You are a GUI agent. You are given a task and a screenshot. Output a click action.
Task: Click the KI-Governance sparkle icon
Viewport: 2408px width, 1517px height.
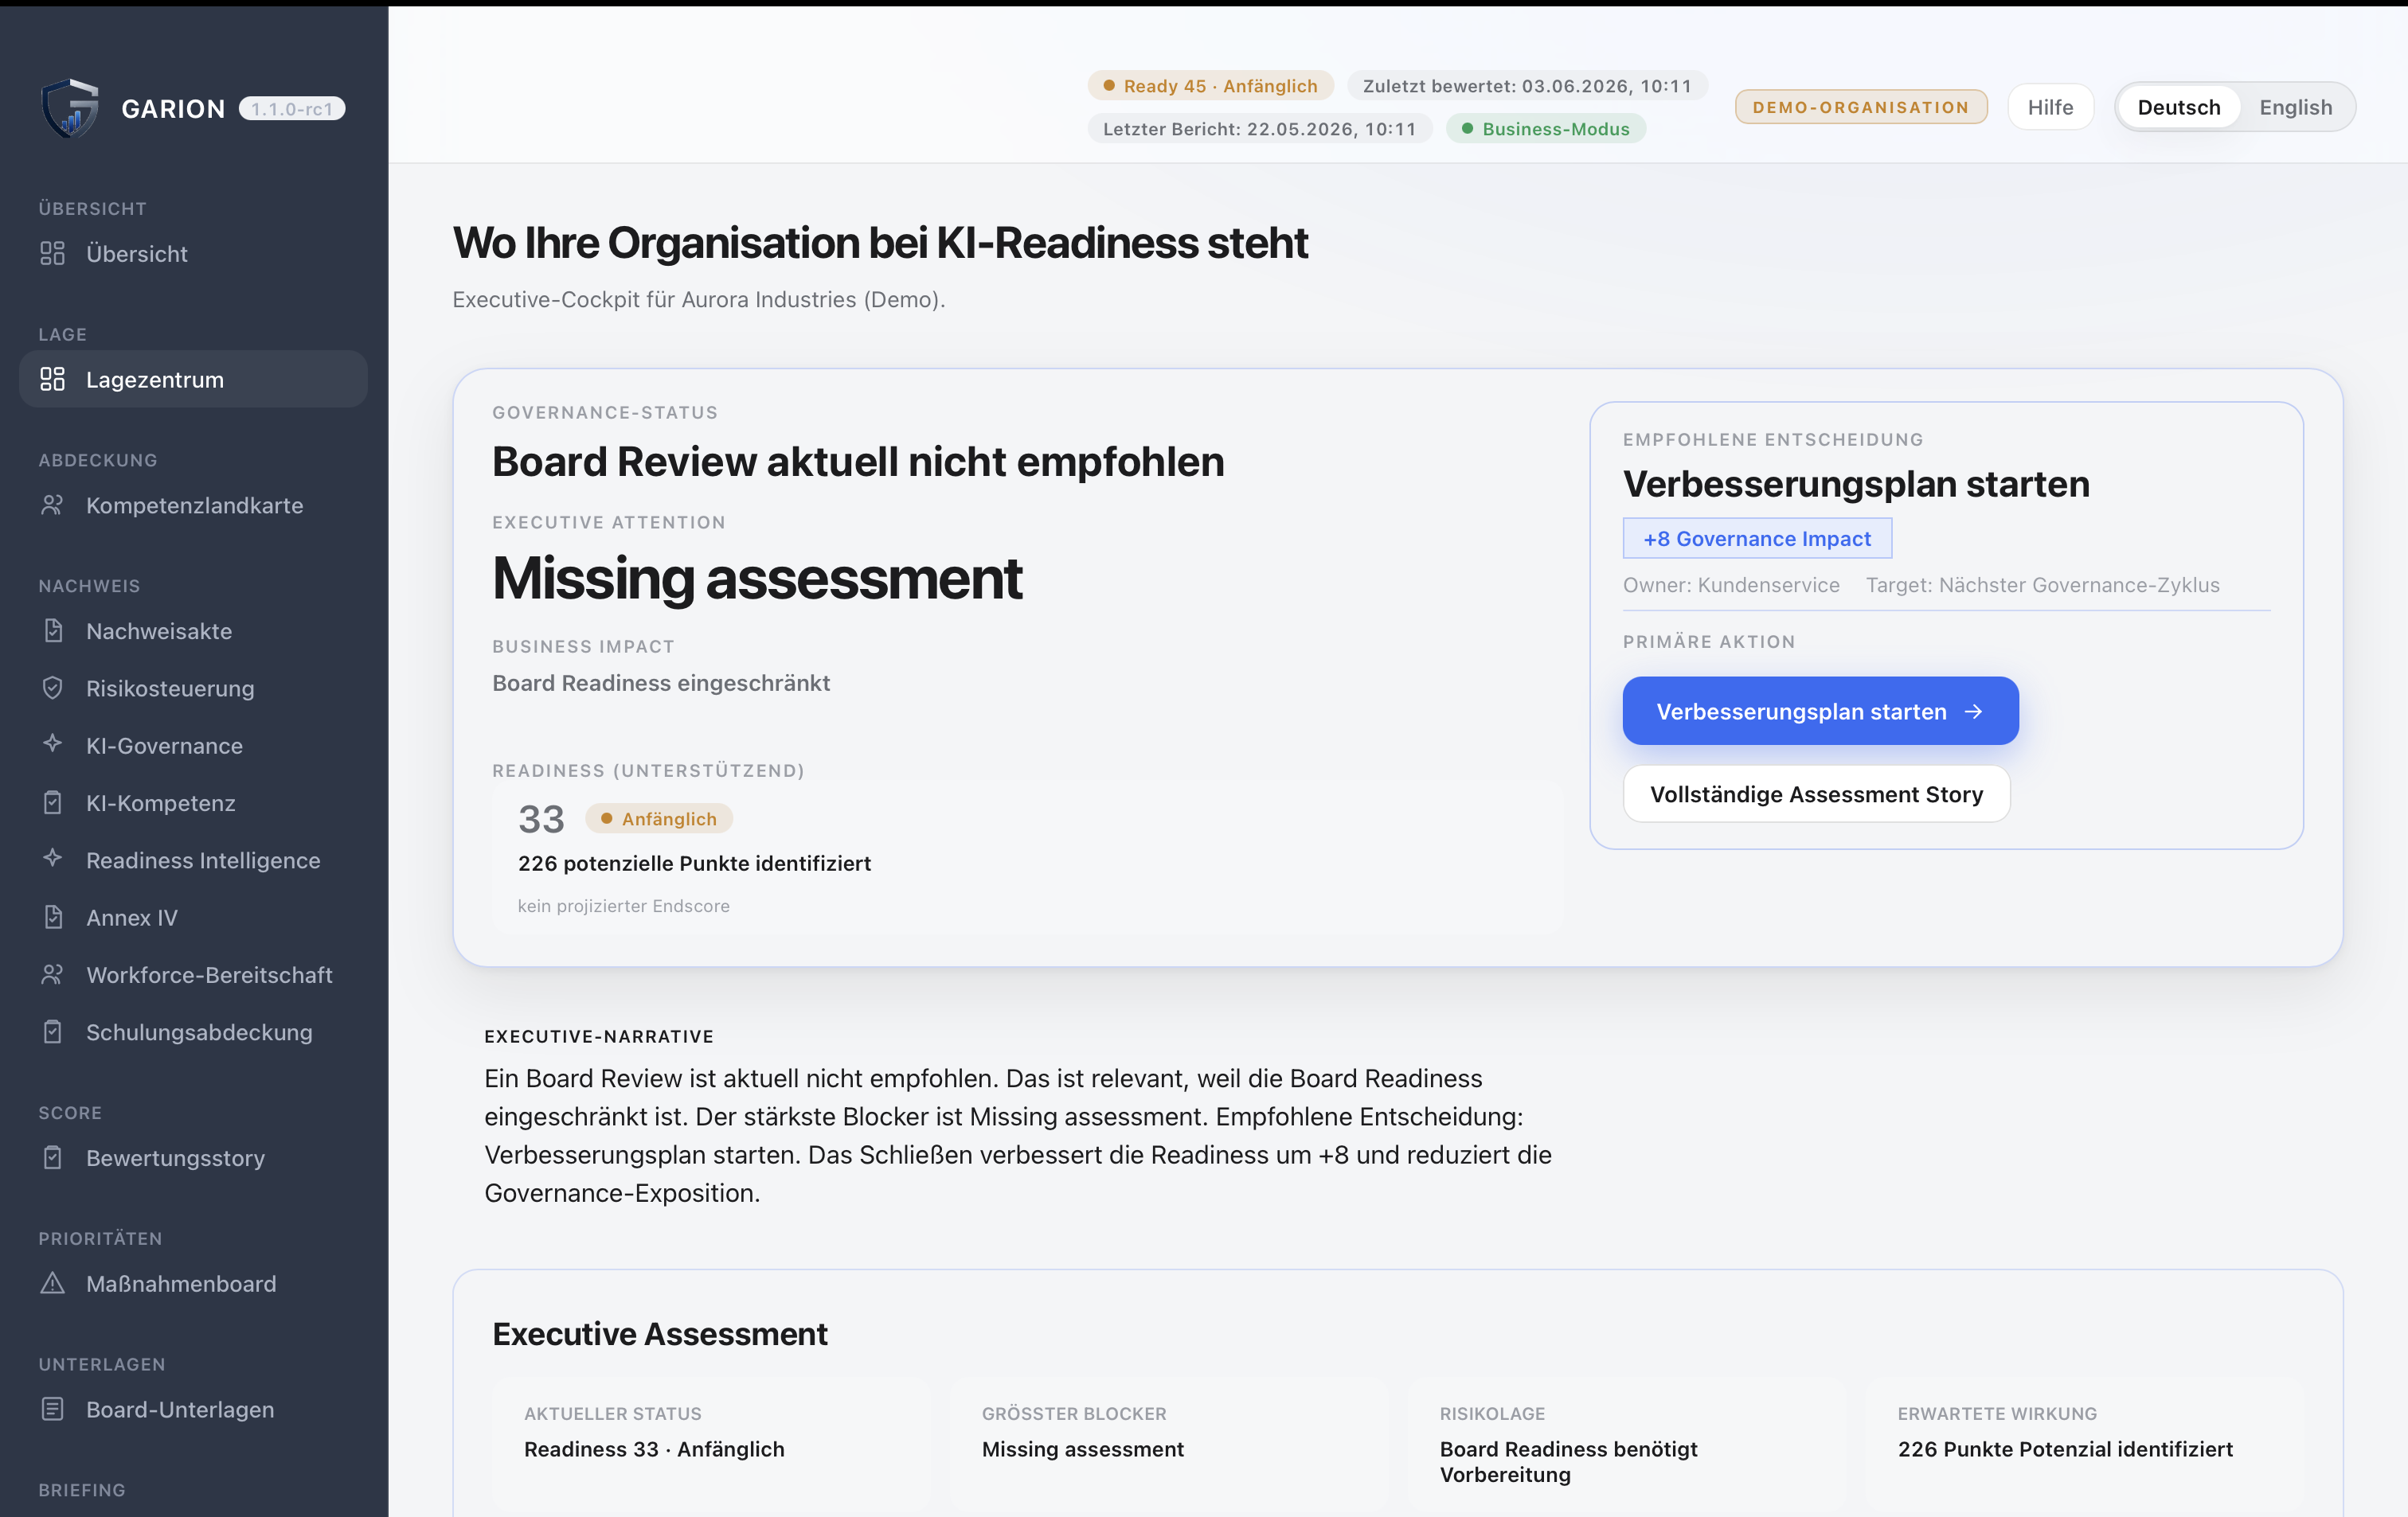(52, 744)
